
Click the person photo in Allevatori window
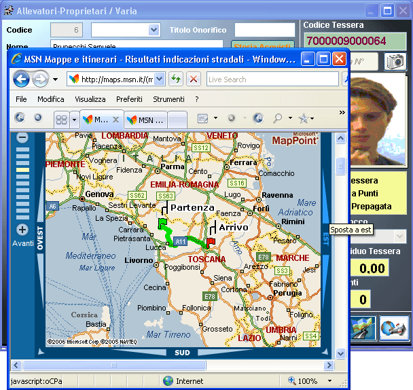[377, 120]
